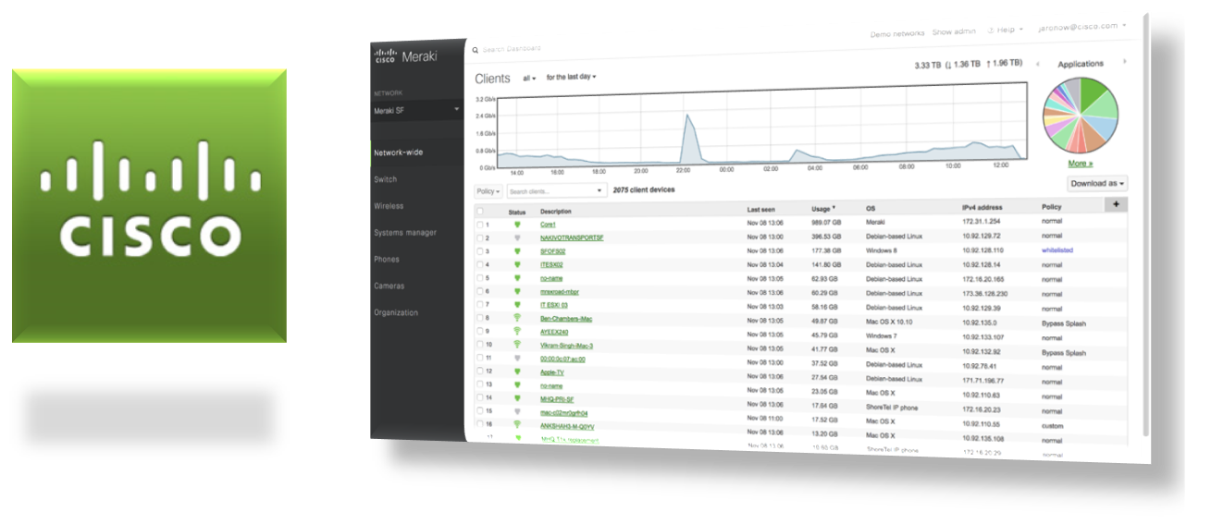This screenshot has height=524, width=1211.
Task: Click the traffic spike at 22:00 in graph
Action: click(x=687, y=139)
